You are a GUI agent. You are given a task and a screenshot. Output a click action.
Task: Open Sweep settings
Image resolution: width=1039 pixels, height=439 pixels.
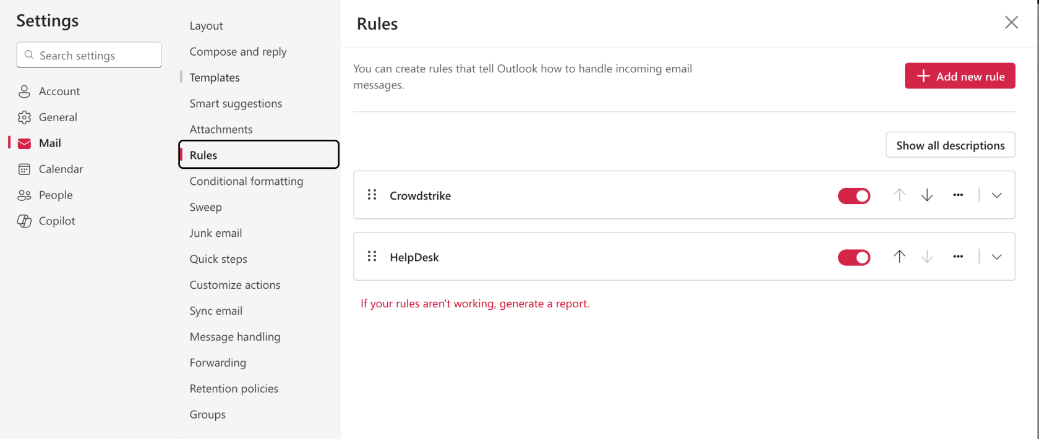click(205, 208)
